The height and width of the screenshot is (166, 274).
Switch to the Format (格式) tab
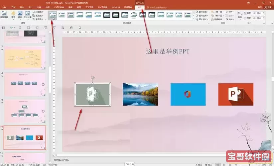(x=139, y=7)
